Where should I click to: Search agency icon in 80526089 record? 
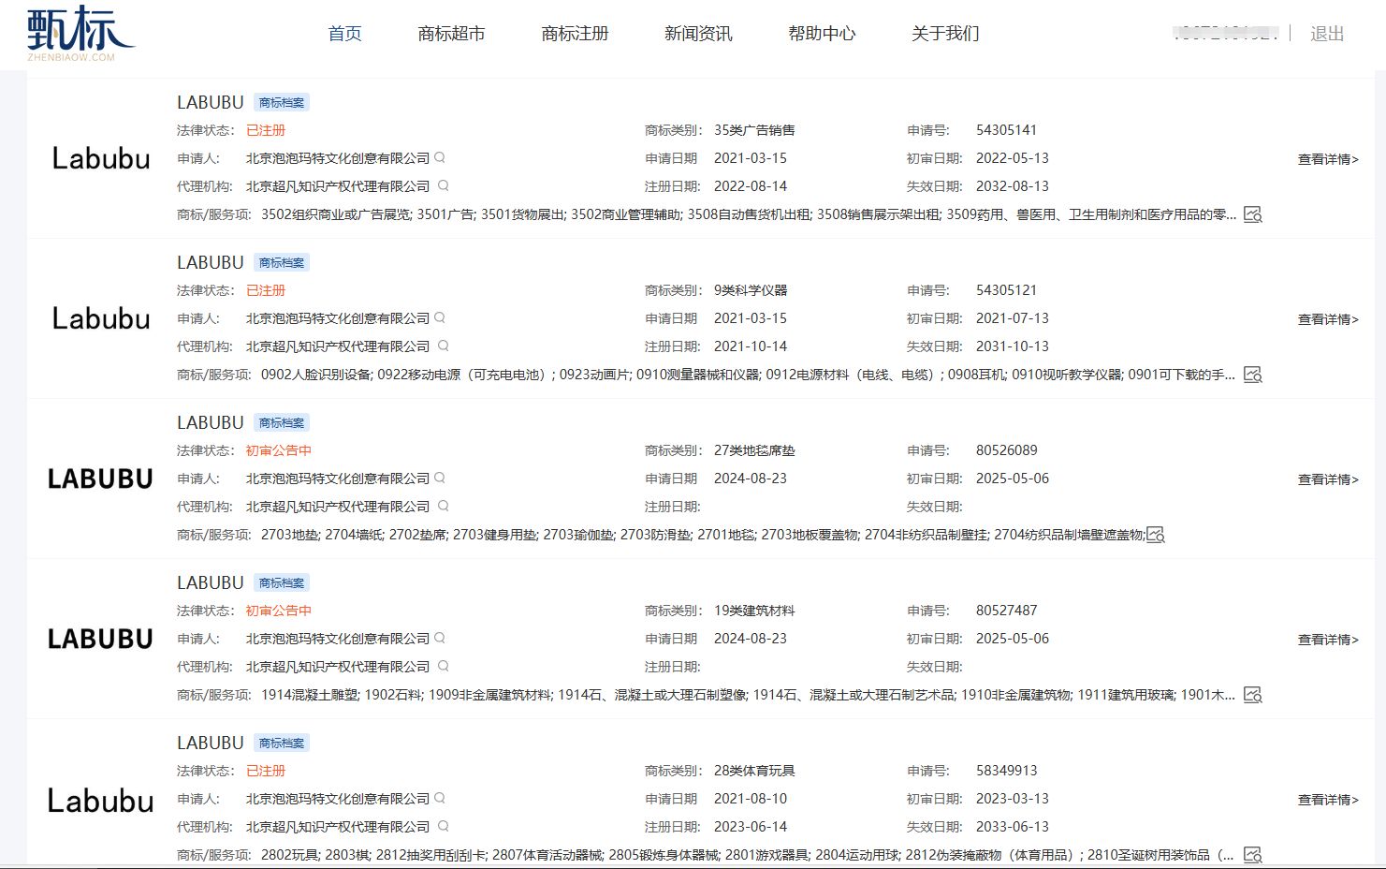click(444, 506)
